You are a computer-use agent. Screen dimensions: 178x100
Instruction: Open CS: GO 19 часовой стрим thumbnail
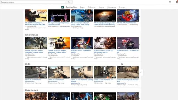(x=36, y=16)
